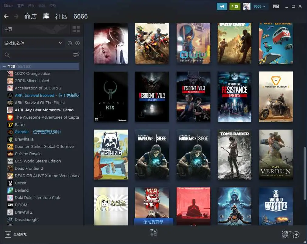Open advanced filter sliders icon

pos(76,55)
